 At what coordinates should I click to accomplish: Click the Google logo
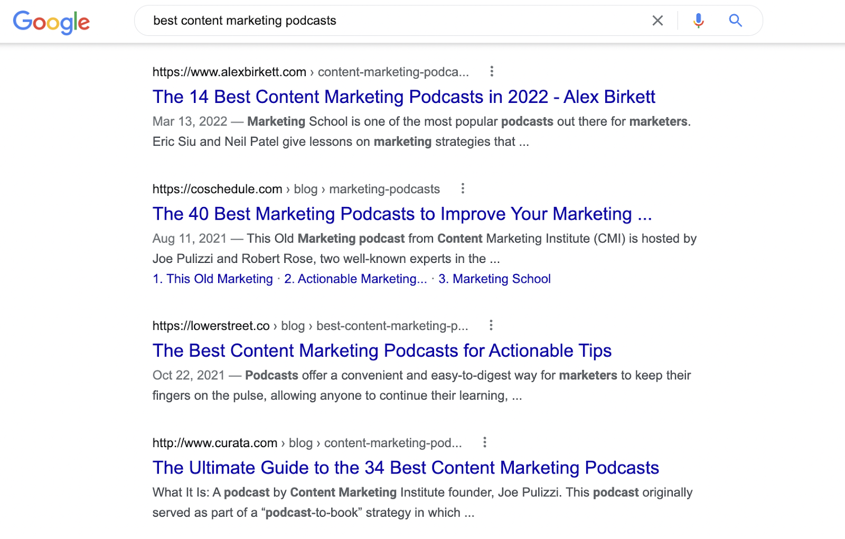click(x=51, y=22)
